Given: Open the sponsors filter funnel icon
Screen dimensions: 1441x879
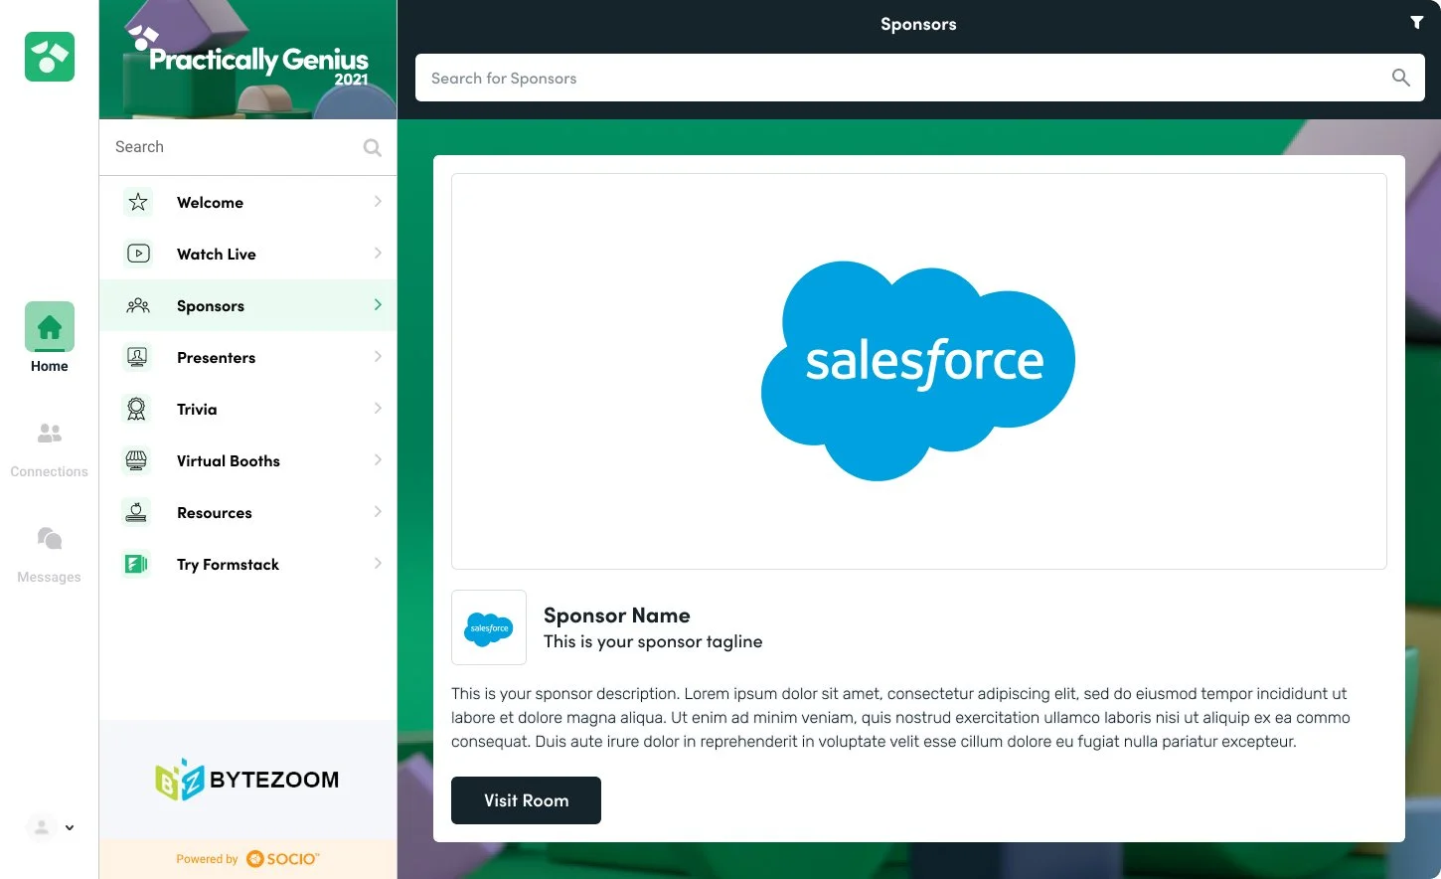Looking at the screenshot, I should [x=1417, y=23].
